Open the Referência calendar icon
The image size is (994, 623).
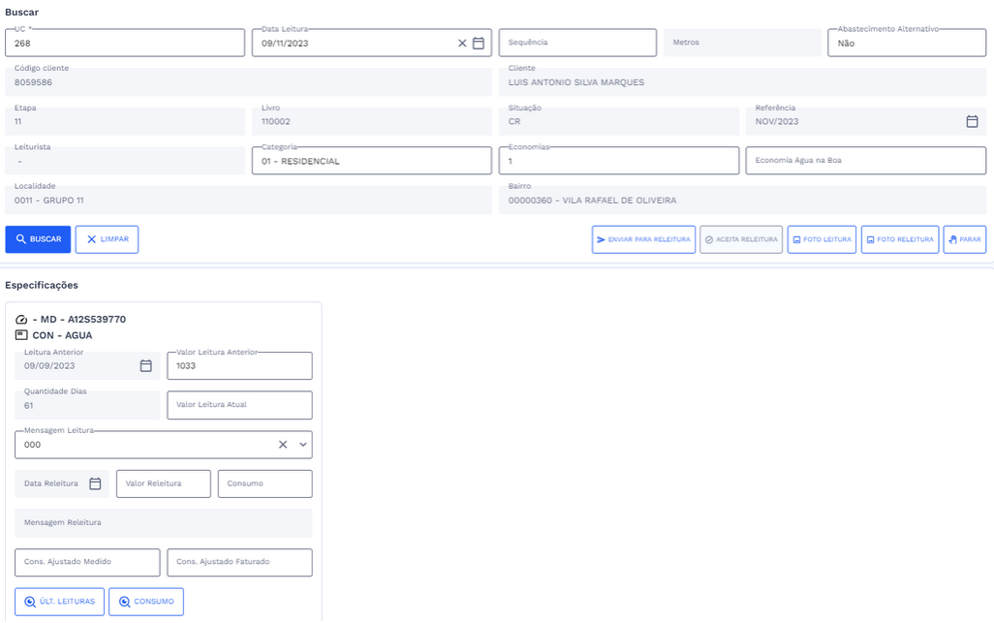972,122
